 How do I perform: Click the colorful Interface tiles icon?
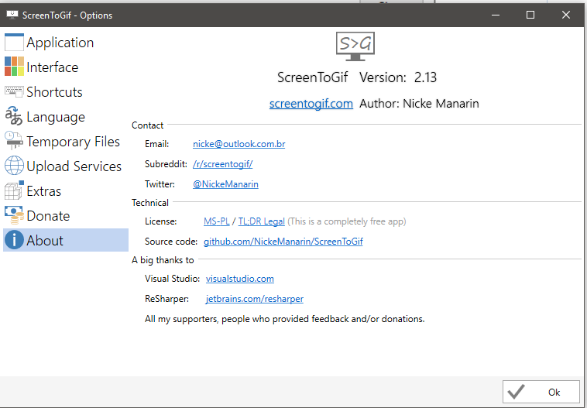click(14, 67)
